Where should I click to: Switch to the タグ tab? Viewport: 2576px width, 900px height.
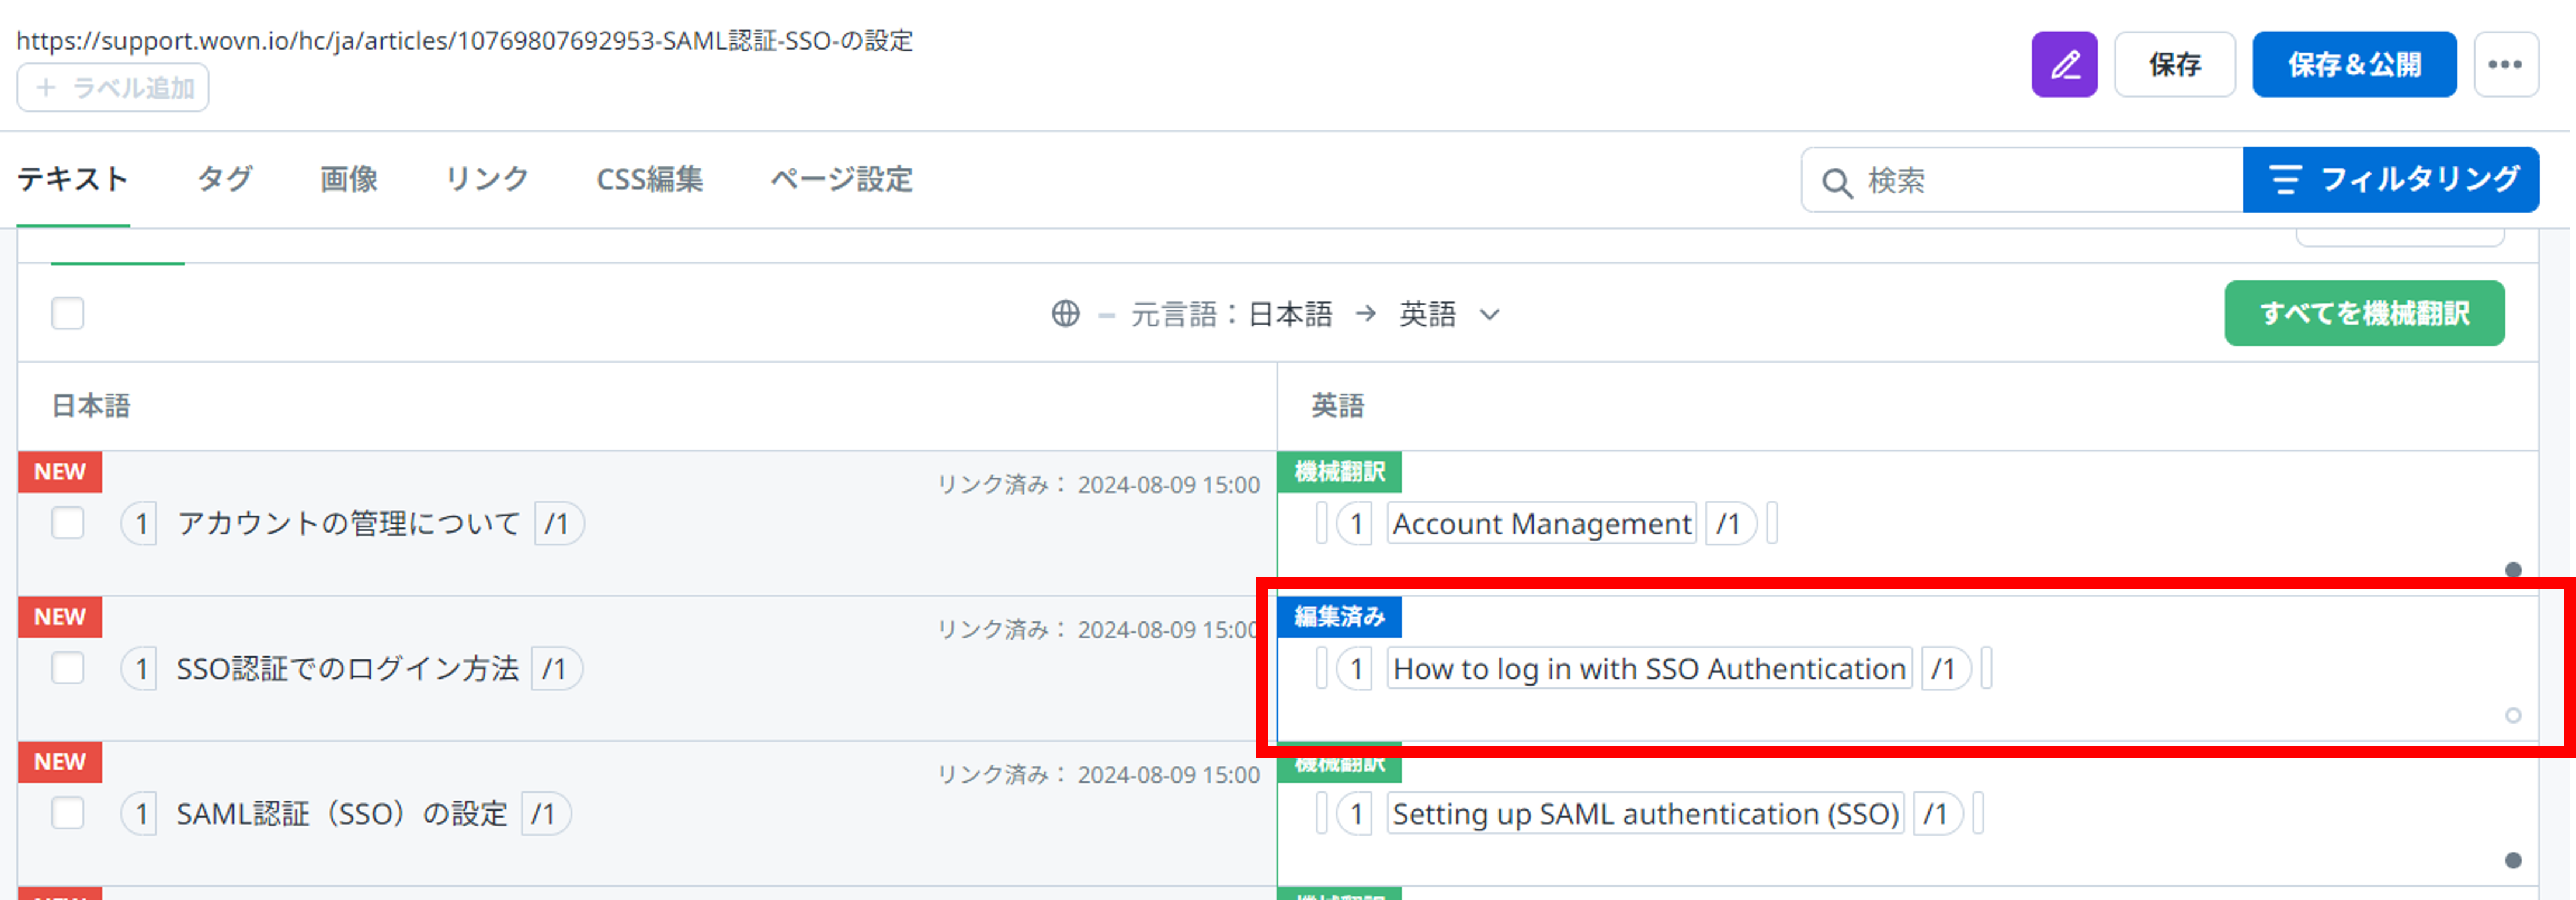224,180
